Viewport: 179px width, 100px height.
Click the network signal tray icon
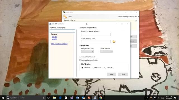[159, 97]
